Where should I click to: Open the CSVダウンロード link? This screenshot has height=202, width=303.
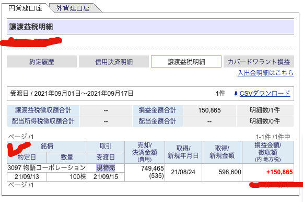coord(265,94)
